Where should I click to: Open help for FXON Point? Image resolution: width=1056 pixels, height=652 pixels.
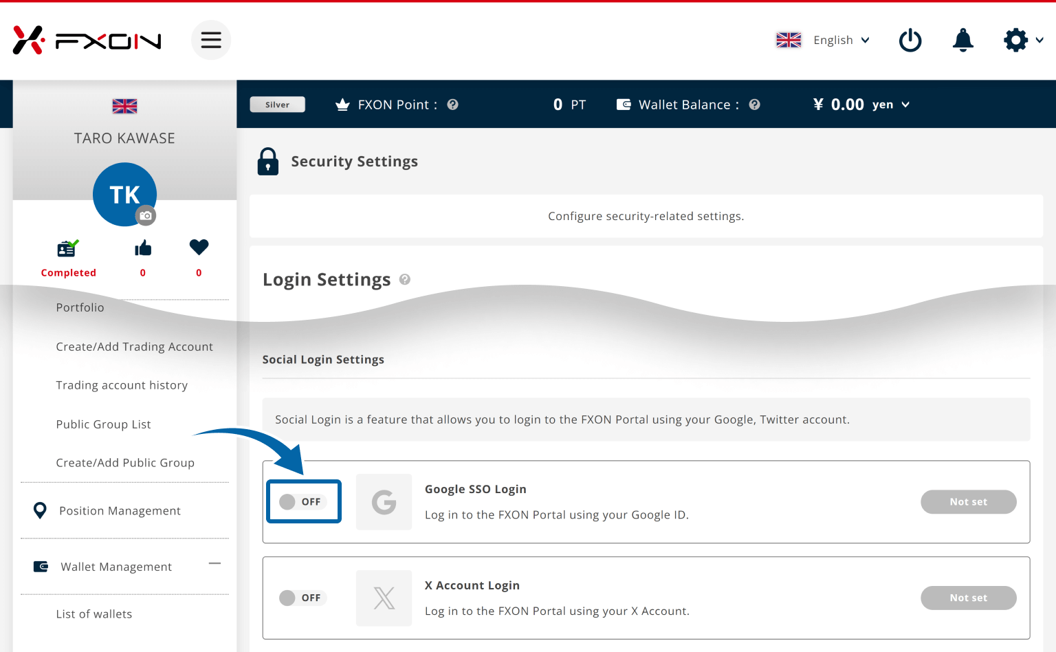452,105
